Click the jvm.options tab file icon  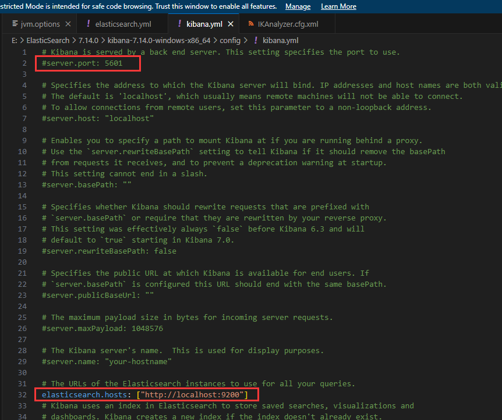click(15, 24)
